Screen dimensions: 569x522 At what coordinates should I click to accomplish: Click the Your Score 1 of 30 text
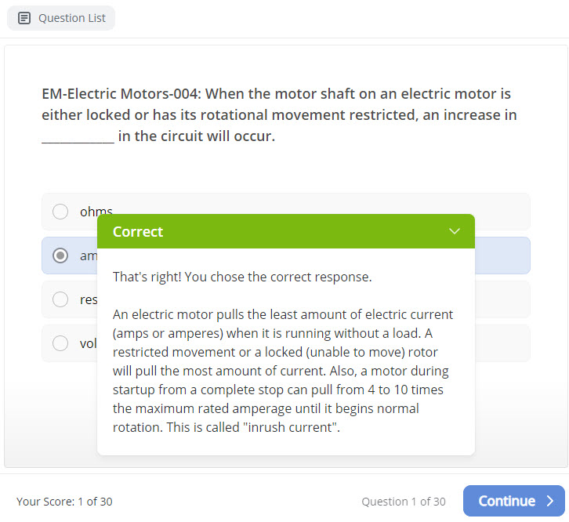pos(64,502)
